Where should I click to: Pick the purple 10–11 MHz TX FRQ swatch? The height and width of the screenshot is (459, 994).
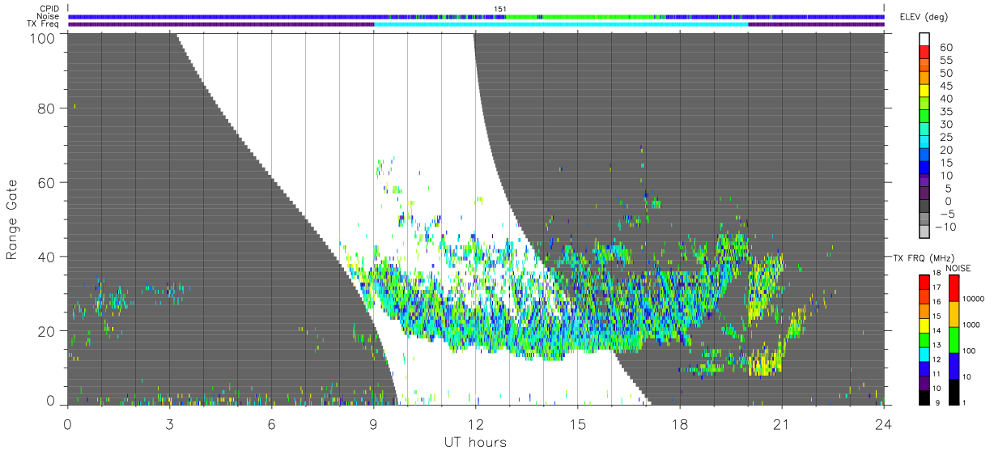tap(923, 382)
